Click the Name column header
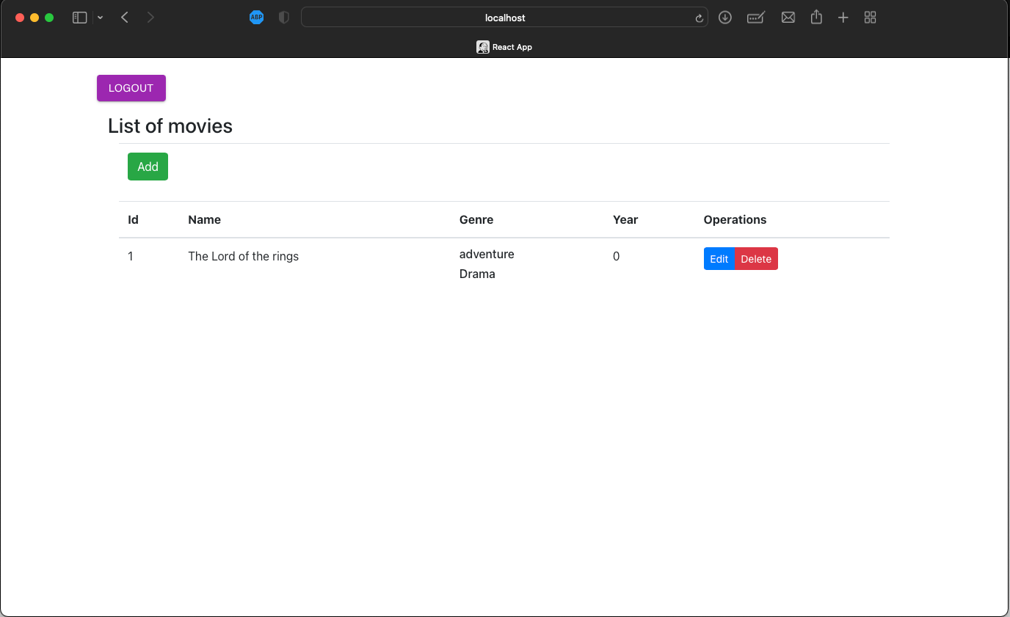The image size is (1010, 617). [x=204, y=219]
